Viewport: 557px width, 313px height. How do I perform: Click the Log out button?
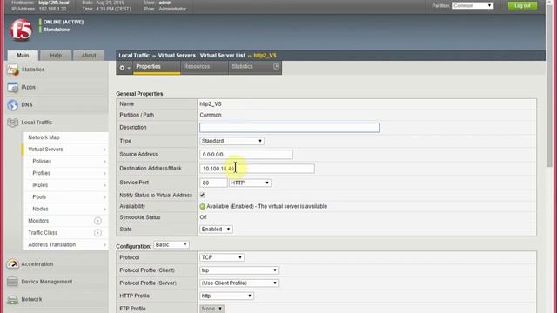(522, 6)
